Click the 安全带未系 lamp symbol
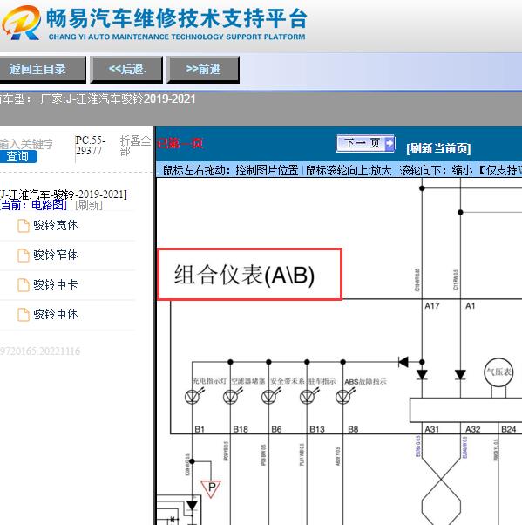Image resolution: width=522 pixels, height=525 pixels. point(270,397)
